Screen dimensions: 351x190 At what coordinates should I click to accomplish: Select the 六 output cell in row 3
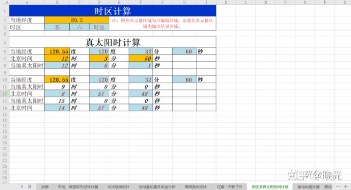tap(79, 27)
